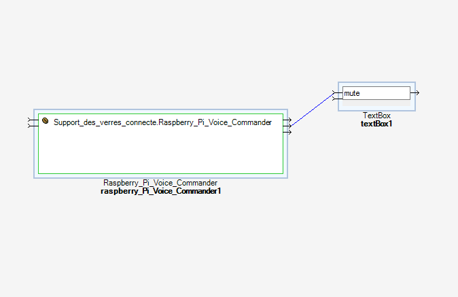Select the bottom input pin of textBox1

pos(335,99)
